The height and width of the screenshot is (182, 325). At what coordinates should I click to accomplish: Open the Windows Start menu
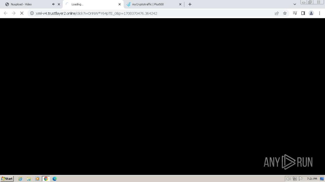[7, 178]
